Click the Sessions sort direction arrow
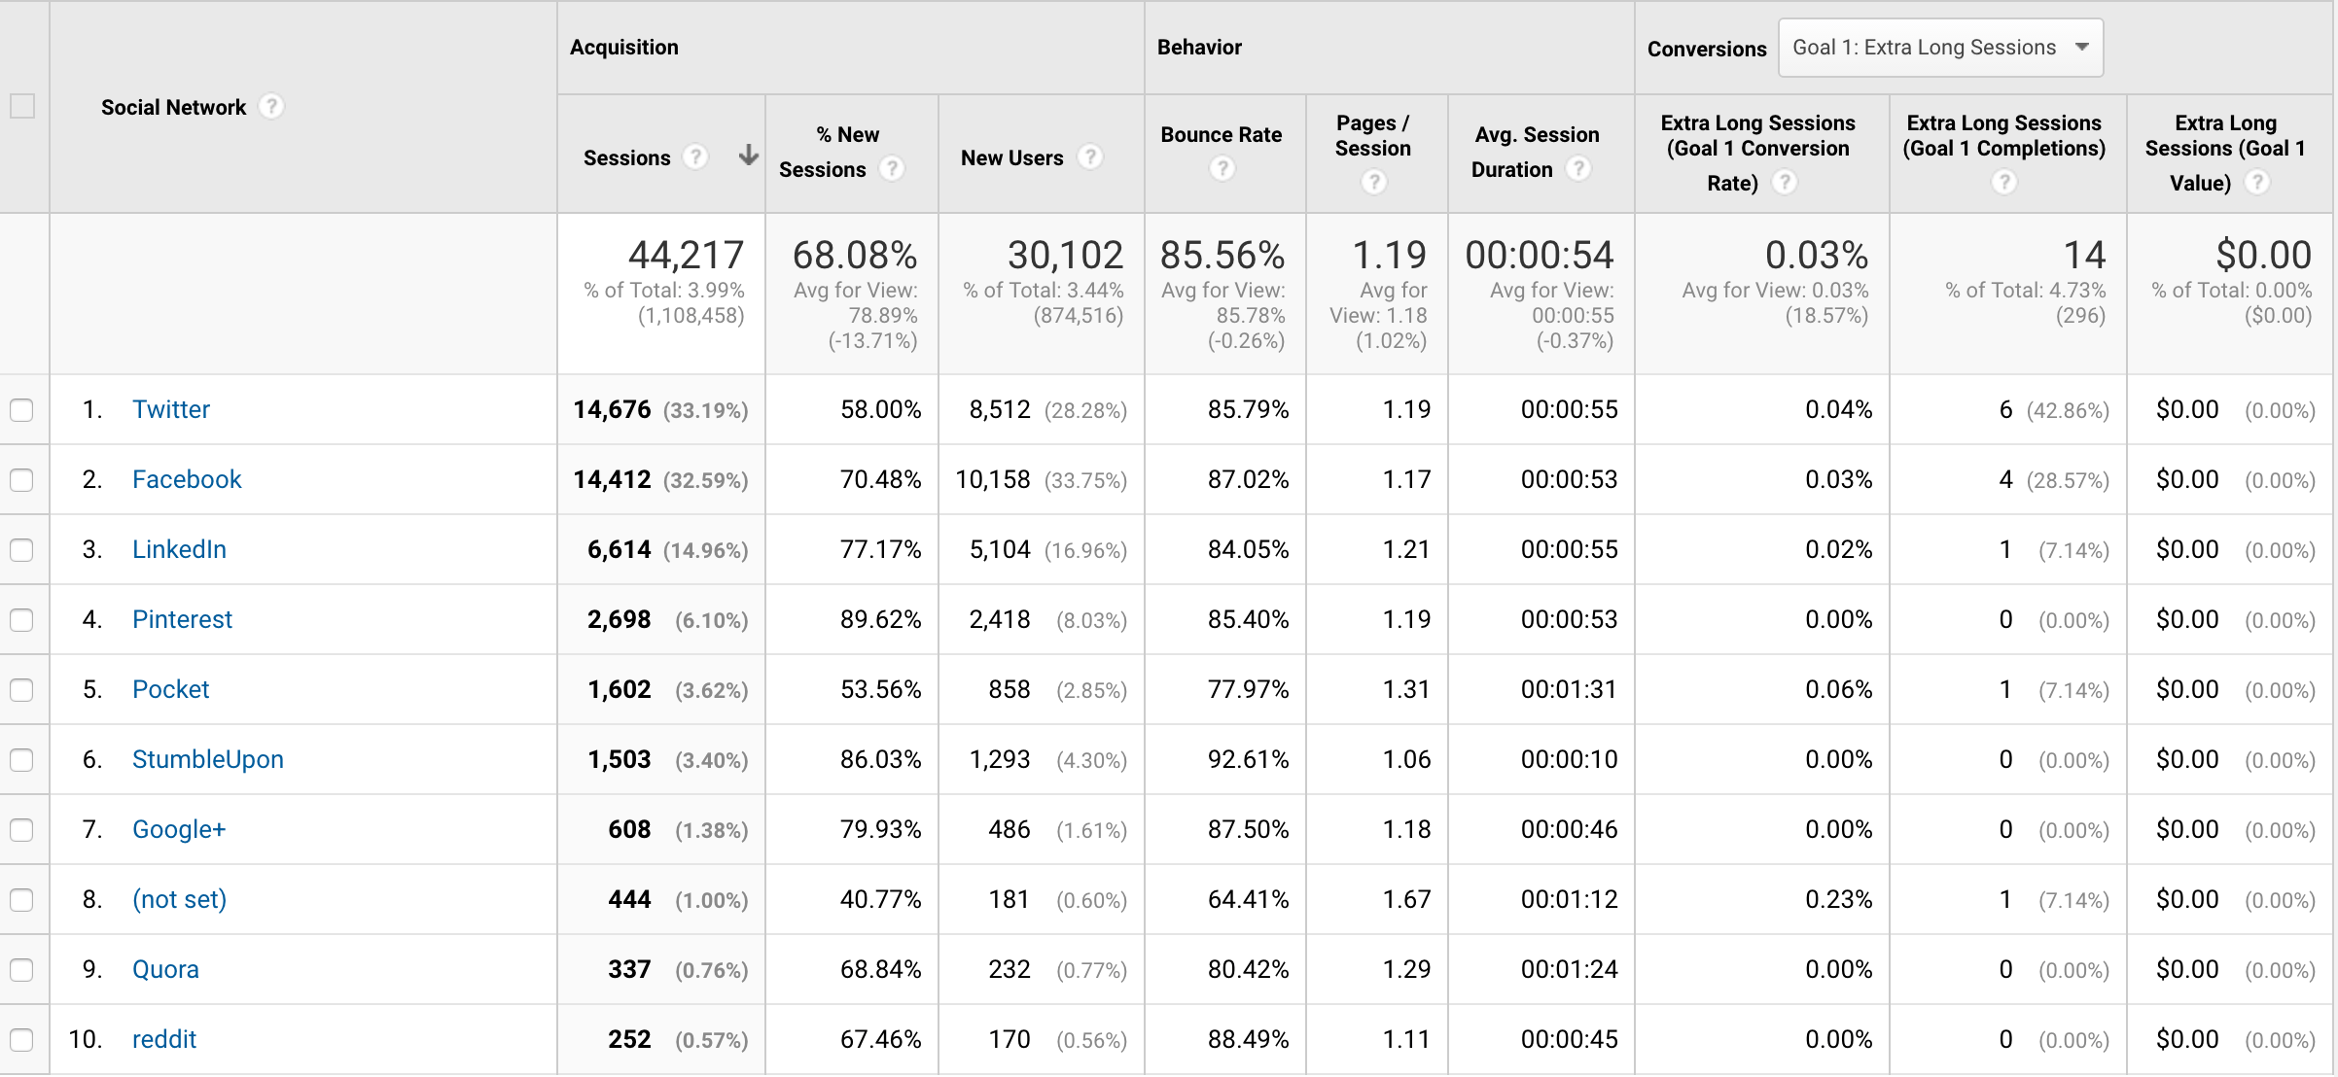Screen dimensions: 2338x1077 (747, 156)
